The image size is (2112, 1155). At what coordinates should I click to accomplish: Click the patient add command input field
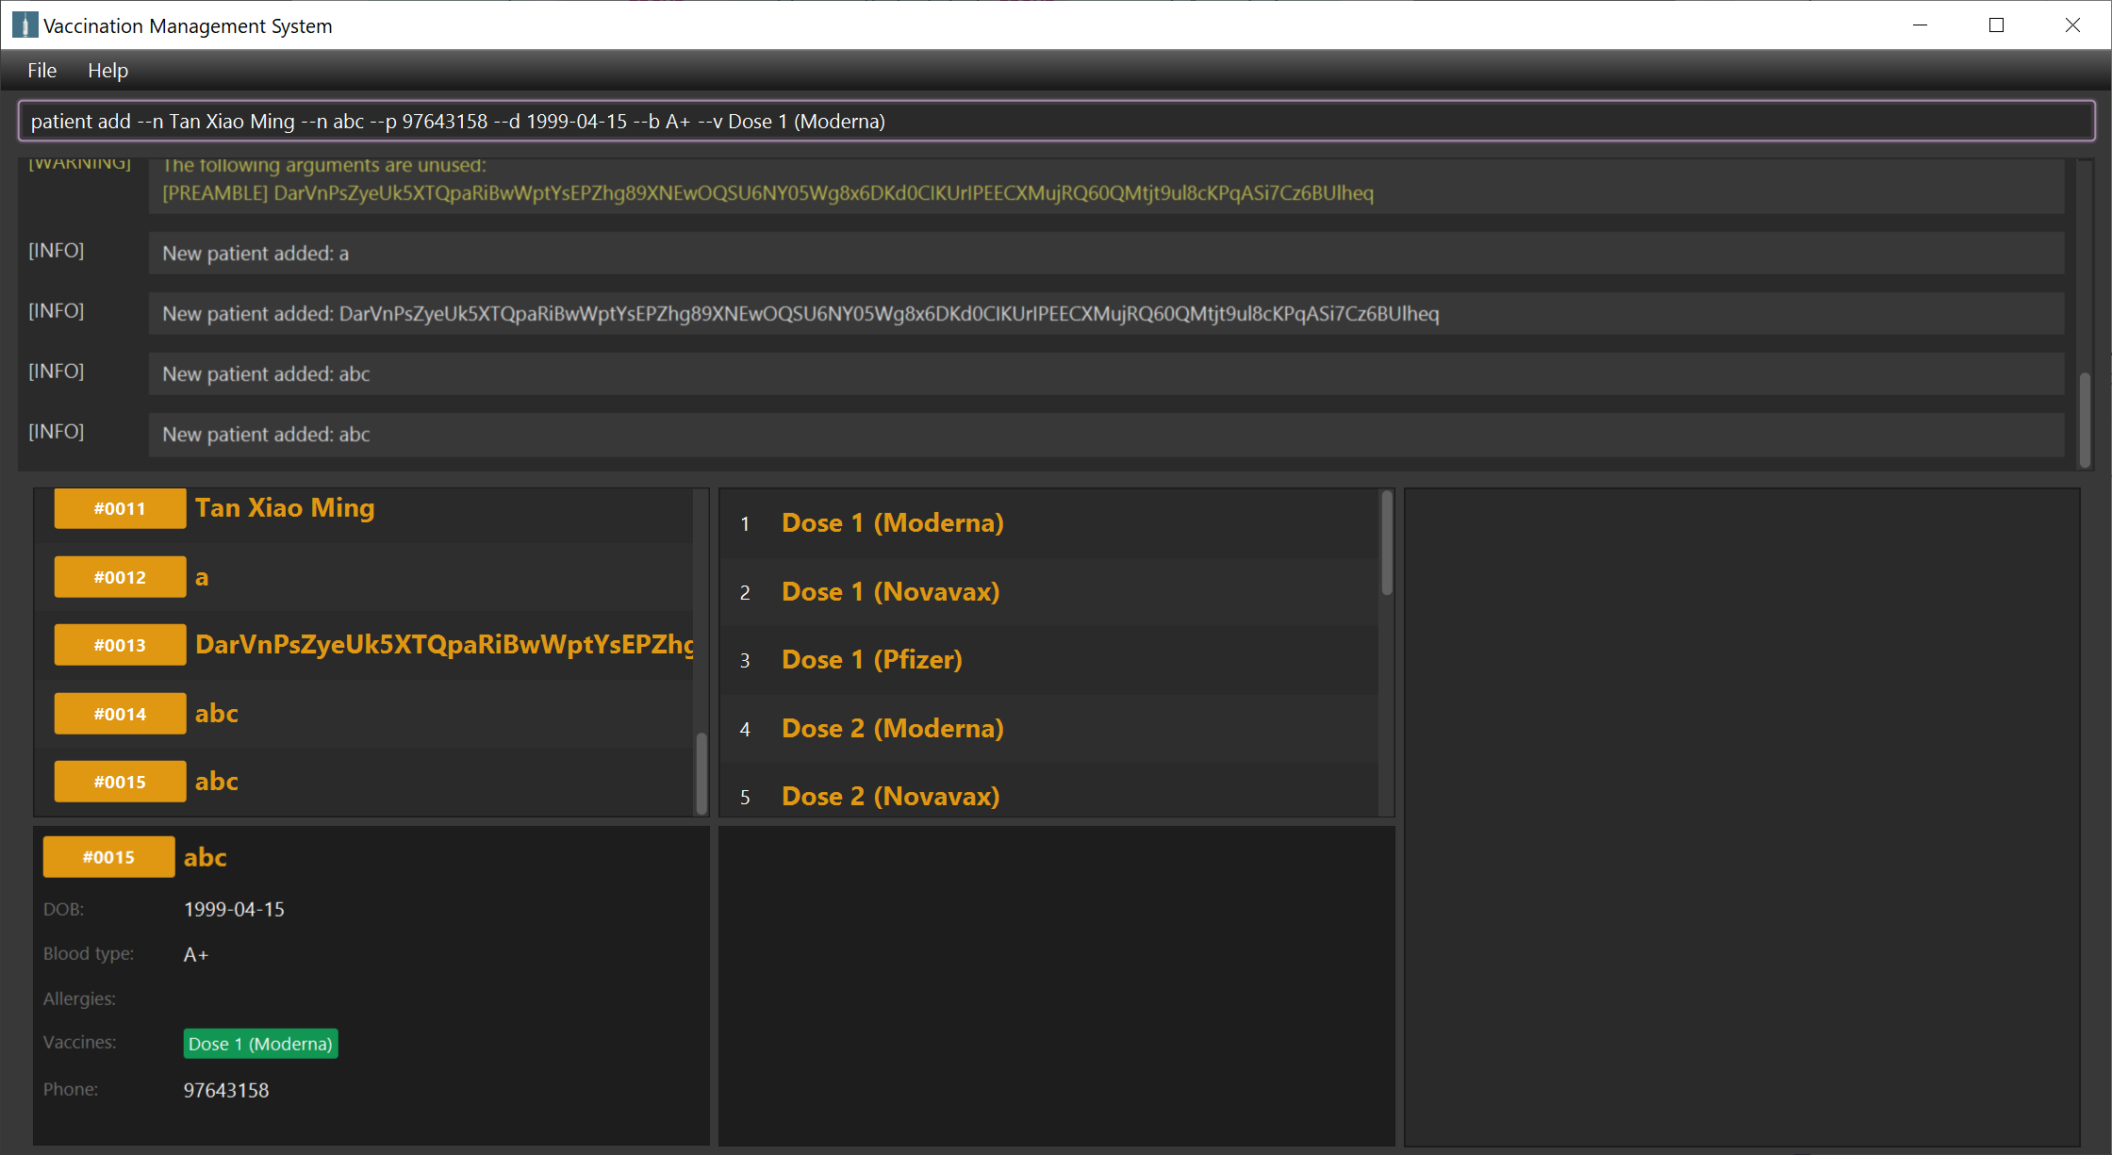click(1056, 122)
